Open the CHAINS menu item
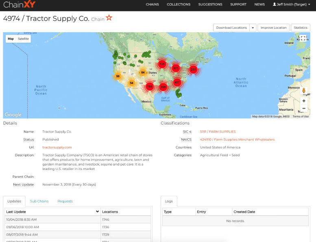 (153, 4)
